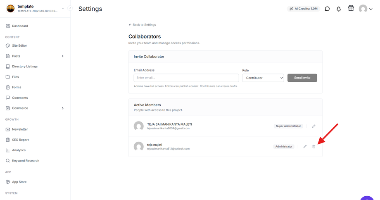Focus the Email Address input field
The width and height of the screenshot is (380, 200).
click(186, 78)
